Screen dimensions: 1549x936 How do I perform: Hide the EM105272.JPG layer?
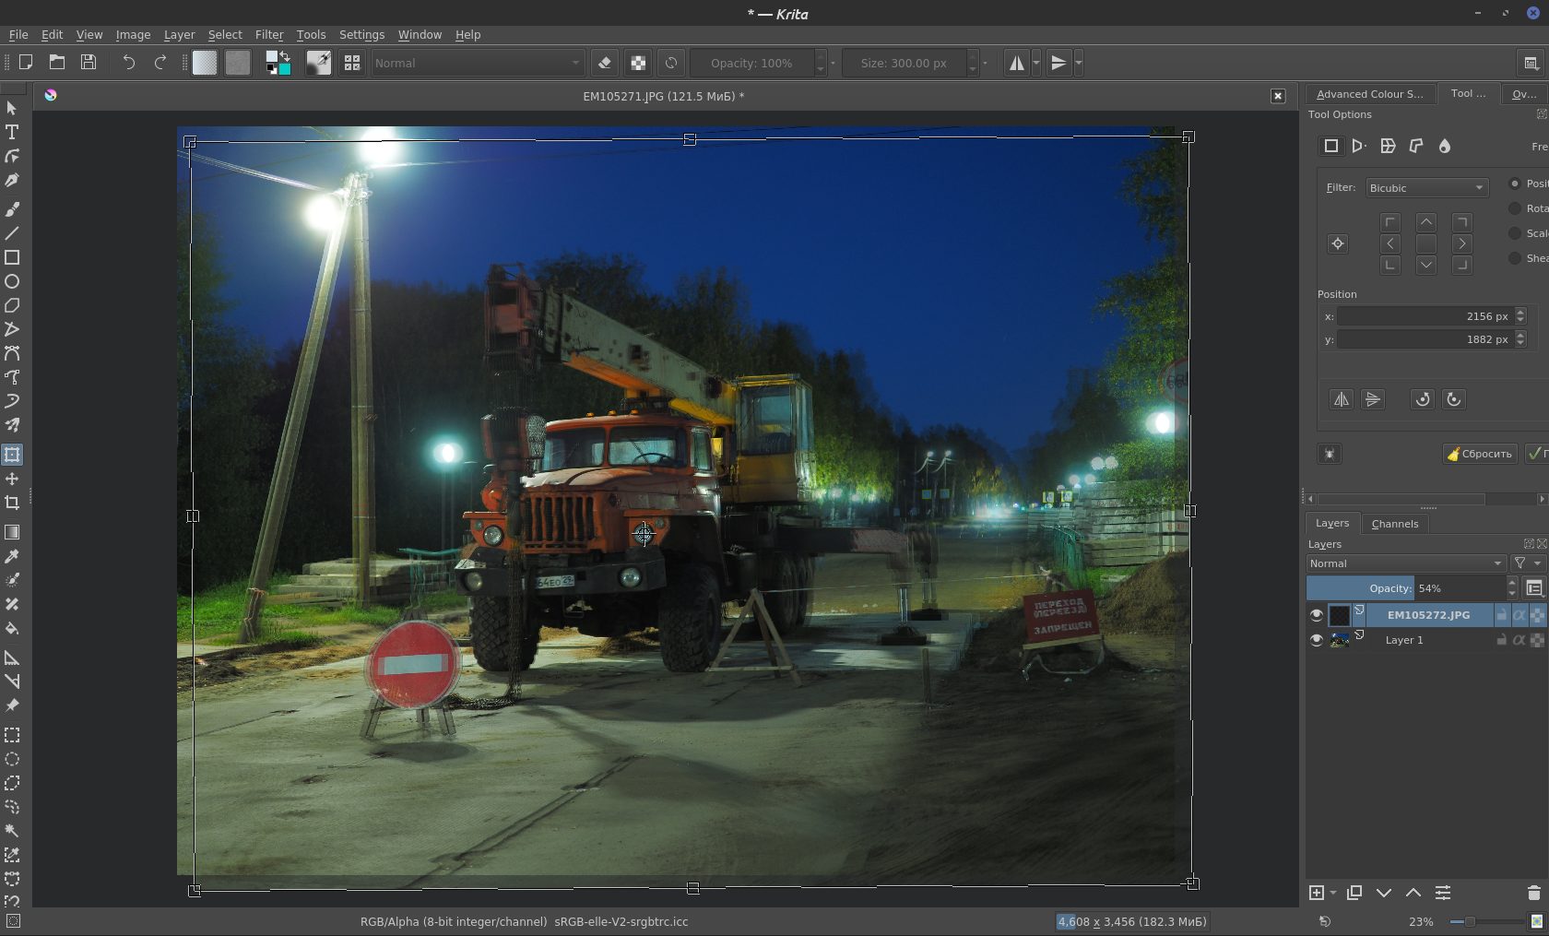pyautogui.click(x=1317, y=615)
